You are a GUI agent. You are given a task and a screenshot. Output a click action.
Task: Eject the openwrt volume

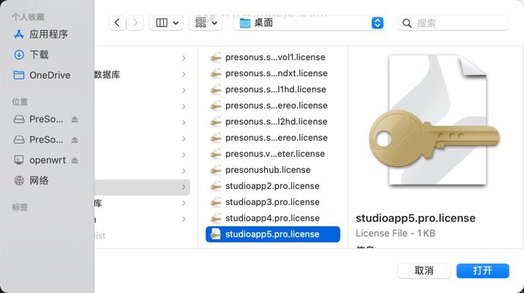(x=75, y=160)
